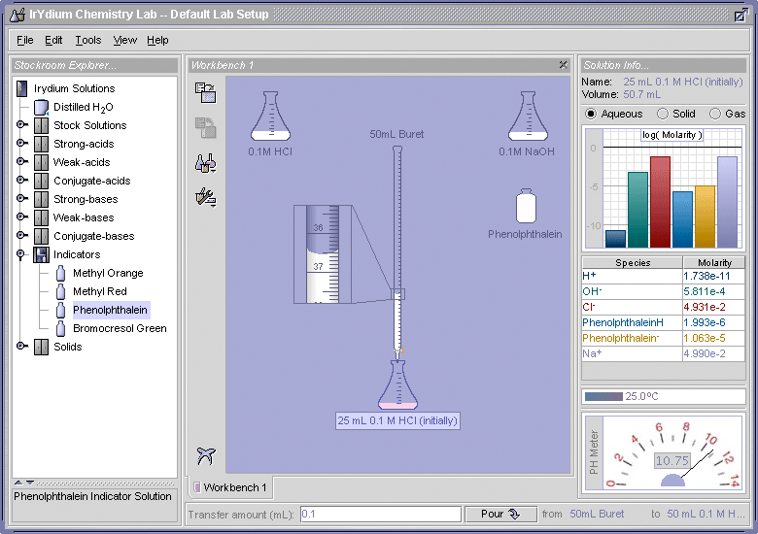Expand the Weak-acids tree node

21,161
